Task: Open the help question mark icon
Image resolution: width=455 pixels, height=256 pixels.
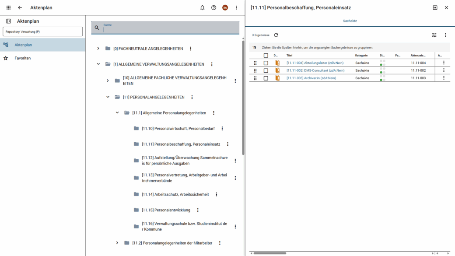Action: 213,7
